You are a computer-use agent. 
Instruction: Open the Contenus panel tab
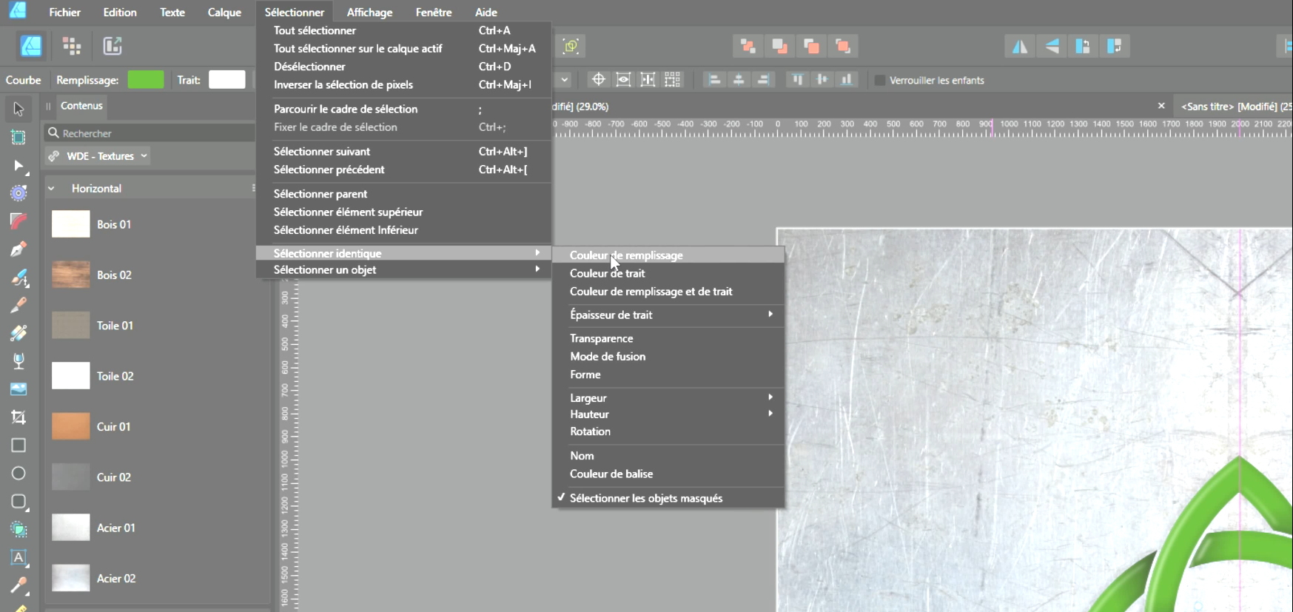81,106
